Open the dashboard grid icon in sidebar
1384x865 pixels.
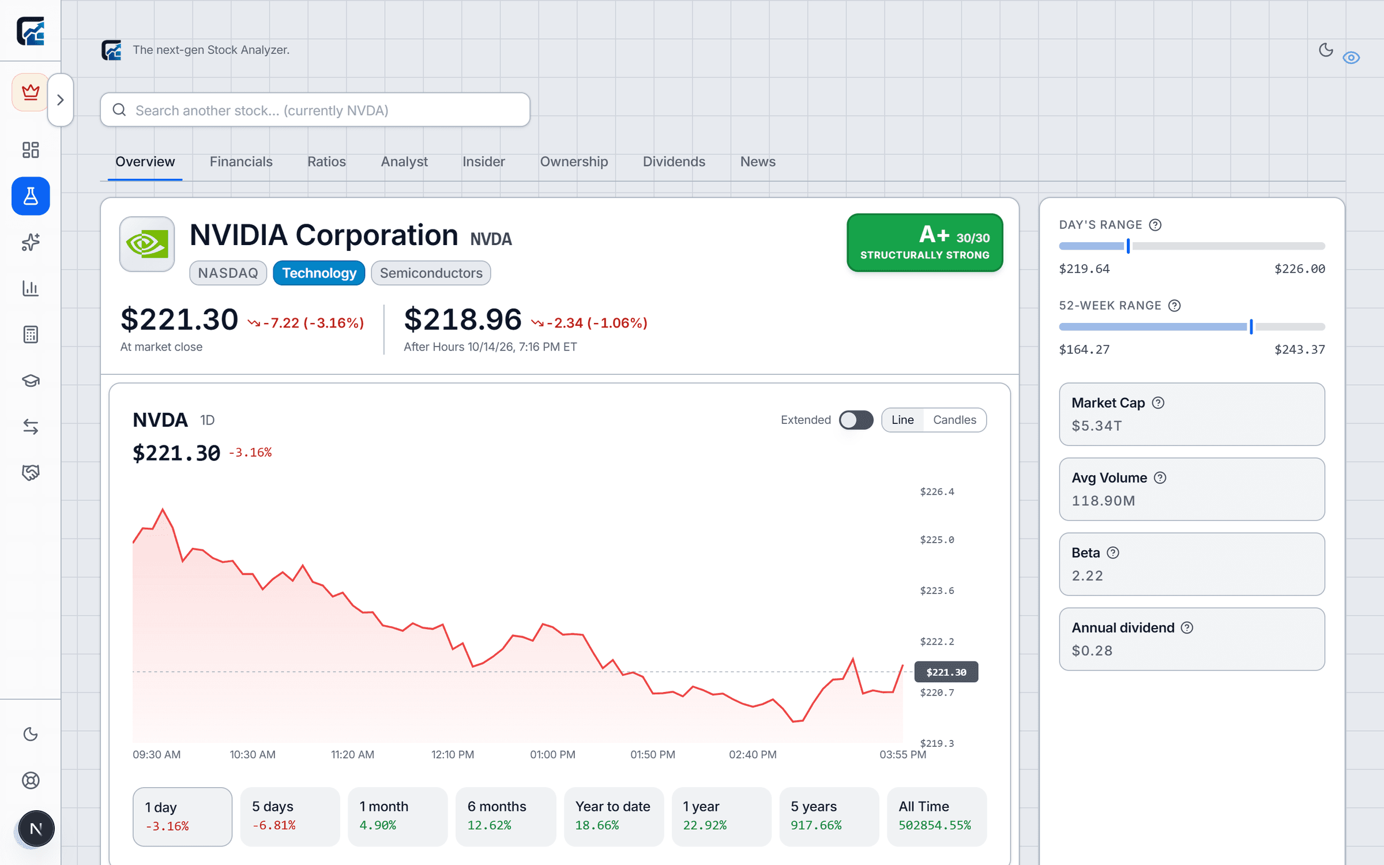(x=31, y=150)
